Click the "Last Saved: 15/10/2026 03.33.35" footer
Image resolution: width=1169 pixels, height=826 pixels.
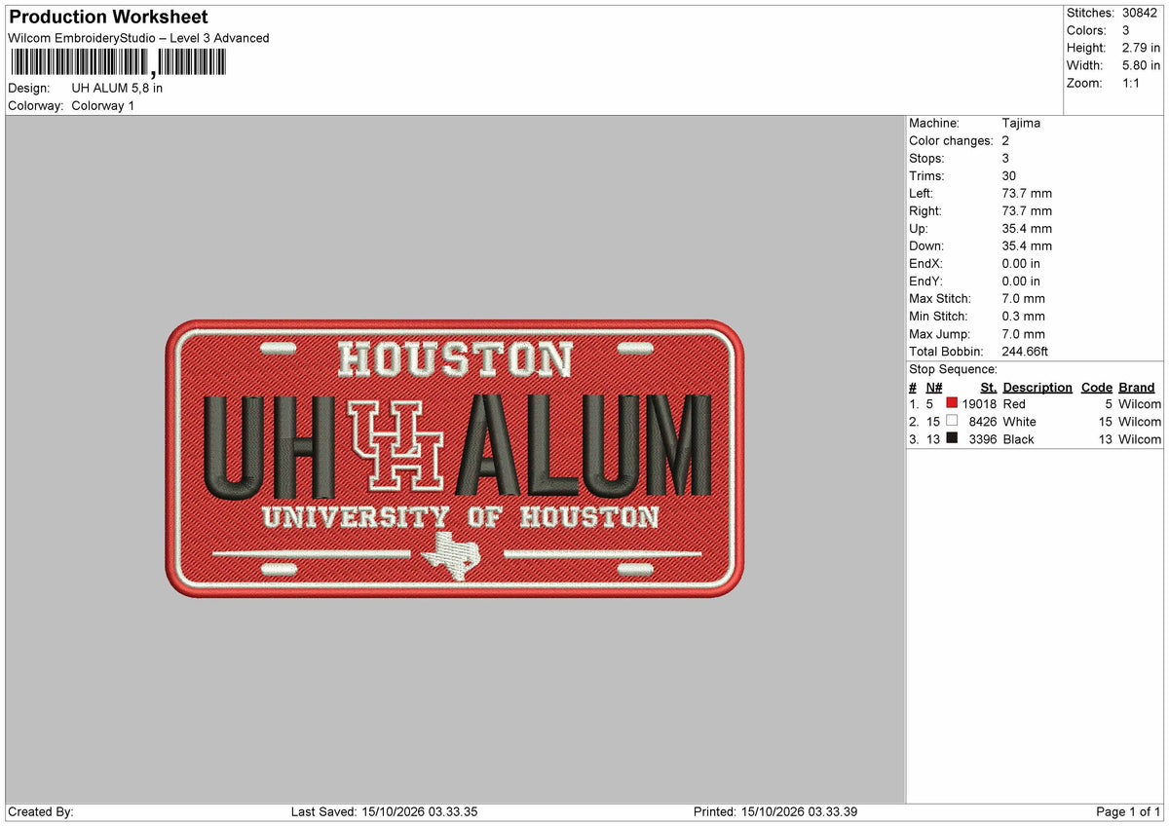pos(384,811)
